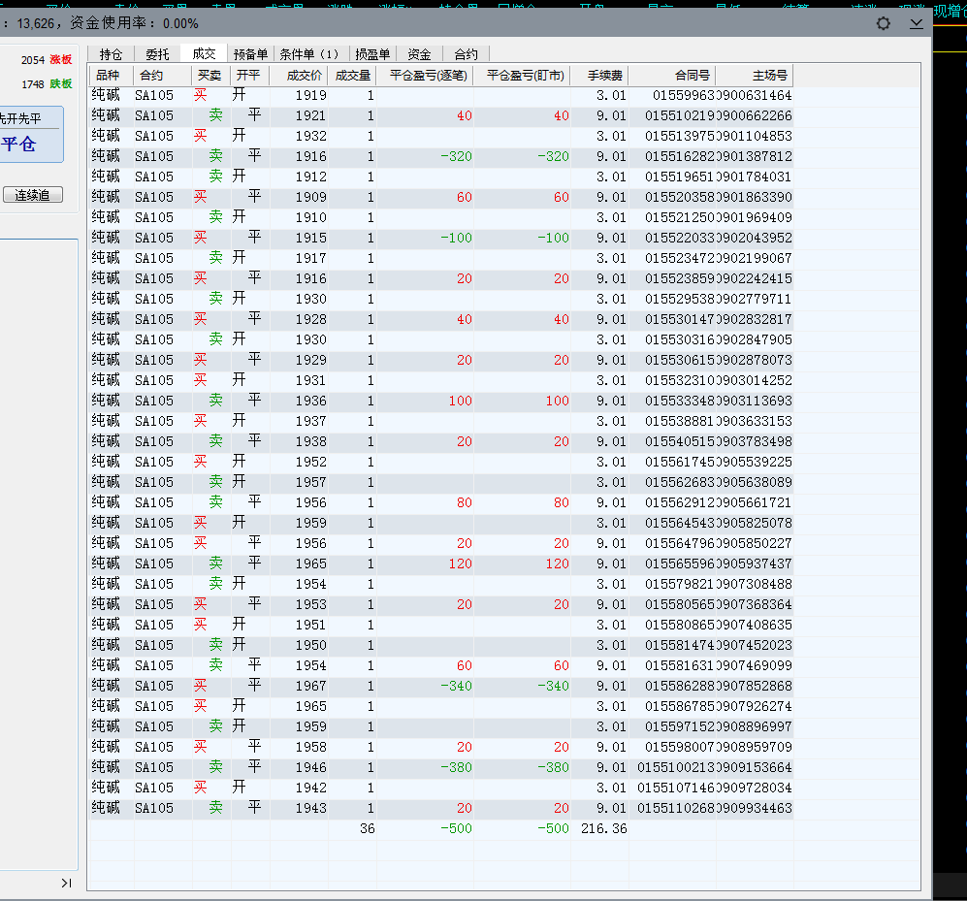Sort by the 买卖 column header
Viewport: 967px width, 901px height.
pyautogui.click(x=210, y=76)
